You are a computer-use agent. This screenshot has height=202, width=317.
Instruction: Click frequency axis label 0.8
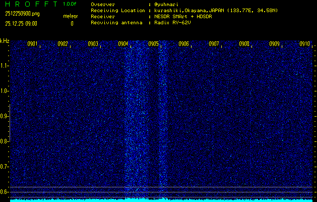tap(4, 141)
